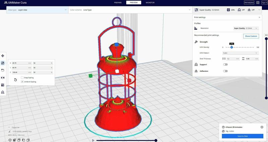Click the X scale percent field
Viewport: 268px width, 142px height.
pyautogui.click(x=43, y=63)
